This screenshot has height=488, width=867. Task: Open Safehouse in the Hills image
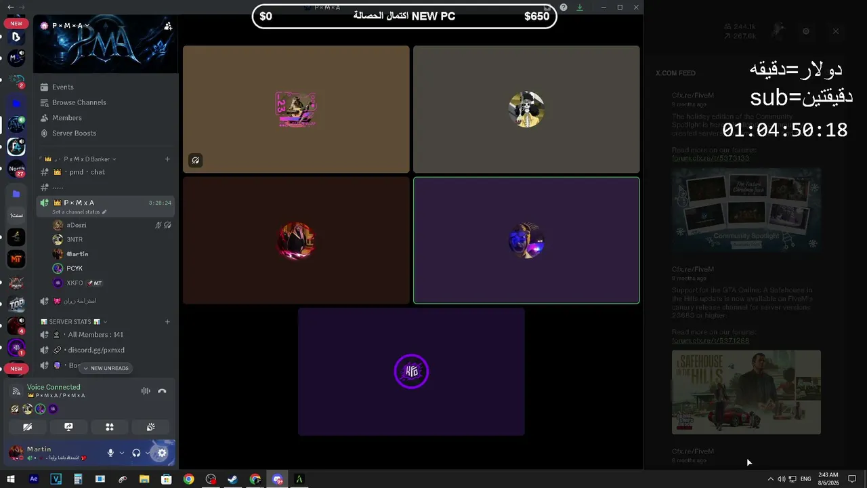coord(746,392)
